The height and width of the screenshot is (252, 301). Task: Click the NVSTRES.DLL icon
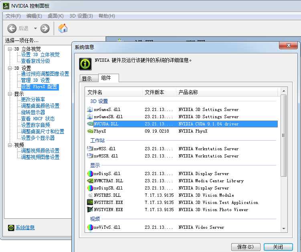(x=90, y=195)
